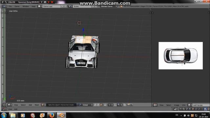Click the OpenGL render animation icon
The image size is (210, 118).
(x=131, y=105)
